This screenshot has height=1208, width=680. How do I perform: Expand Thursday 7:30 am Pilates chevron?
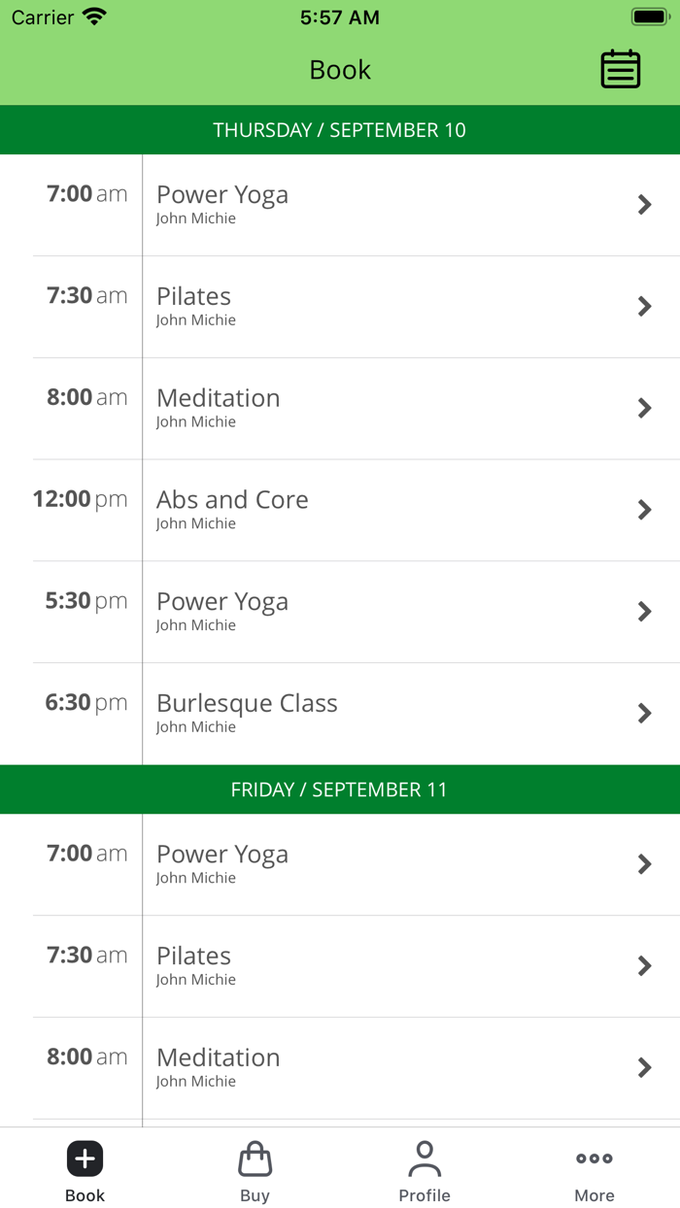pyautogui.click(x=644, y=306)
